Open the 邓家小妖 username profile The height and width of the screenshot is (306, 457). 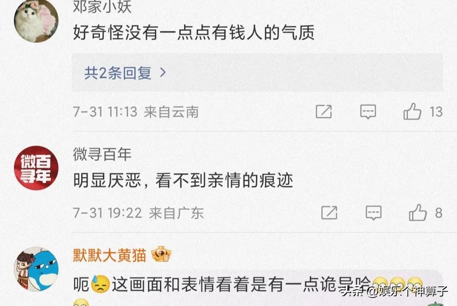point(102,6)
